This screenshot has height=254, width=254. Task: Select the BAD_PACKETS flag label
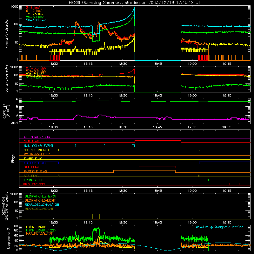(x=34, y=184)
